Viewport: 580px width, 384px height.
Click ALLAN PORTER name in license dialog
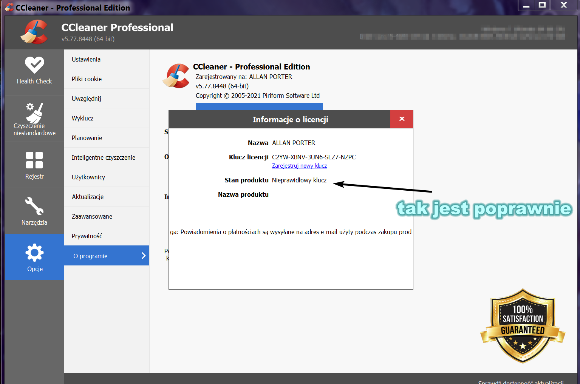coord(294,143)
